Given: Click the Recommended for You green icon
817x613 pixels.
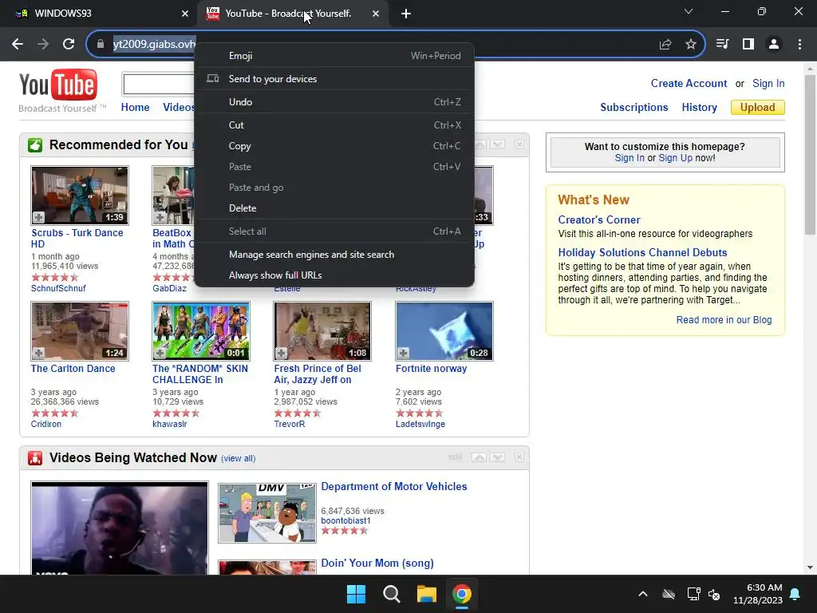Looking at the screenshot, I should pos(35,145).
